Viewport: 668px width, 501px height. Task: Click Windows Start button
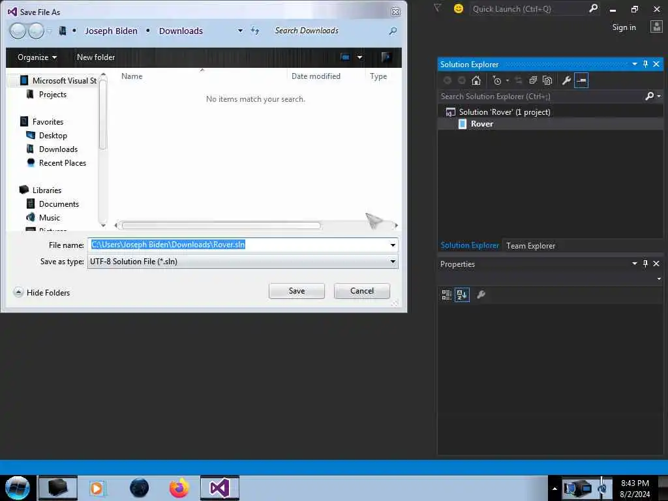tap(18, 488)
